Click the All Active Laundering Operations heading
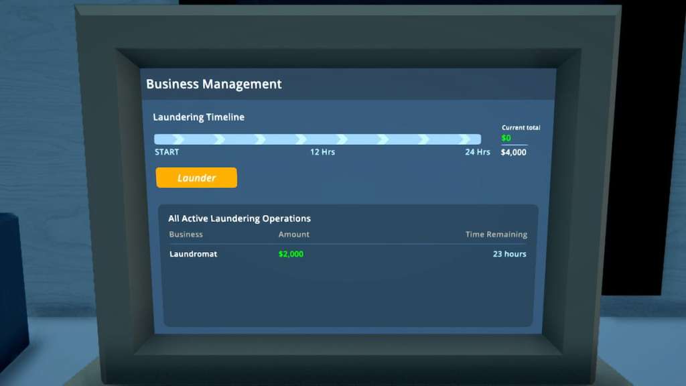Image resolution: width=686 pixels, height=386 pixels. (240, 218)
